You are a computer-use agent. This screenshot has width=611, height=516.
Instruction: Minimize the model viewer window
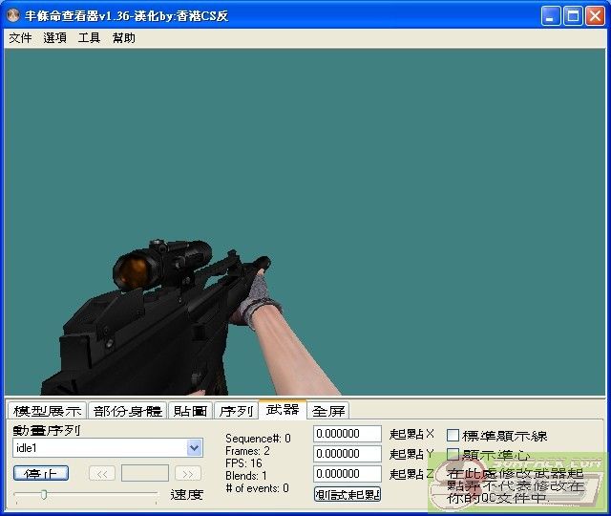point(551,15)
